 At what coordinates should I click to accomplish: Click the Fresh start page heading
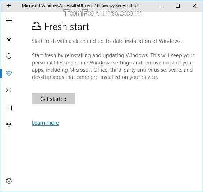pyautogui.click(x=67, y=27)
